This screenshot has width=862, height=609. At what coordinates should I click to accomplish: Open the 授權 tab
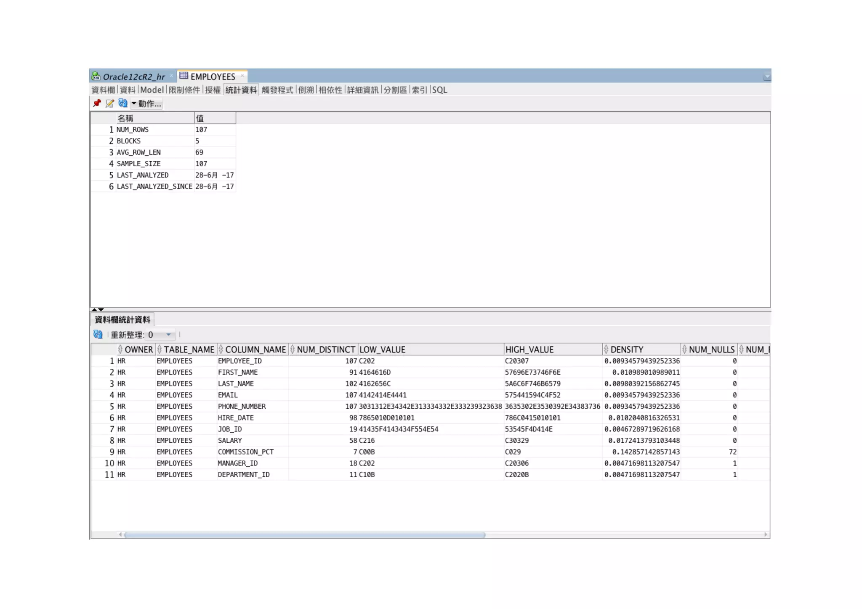click(213, 90)
